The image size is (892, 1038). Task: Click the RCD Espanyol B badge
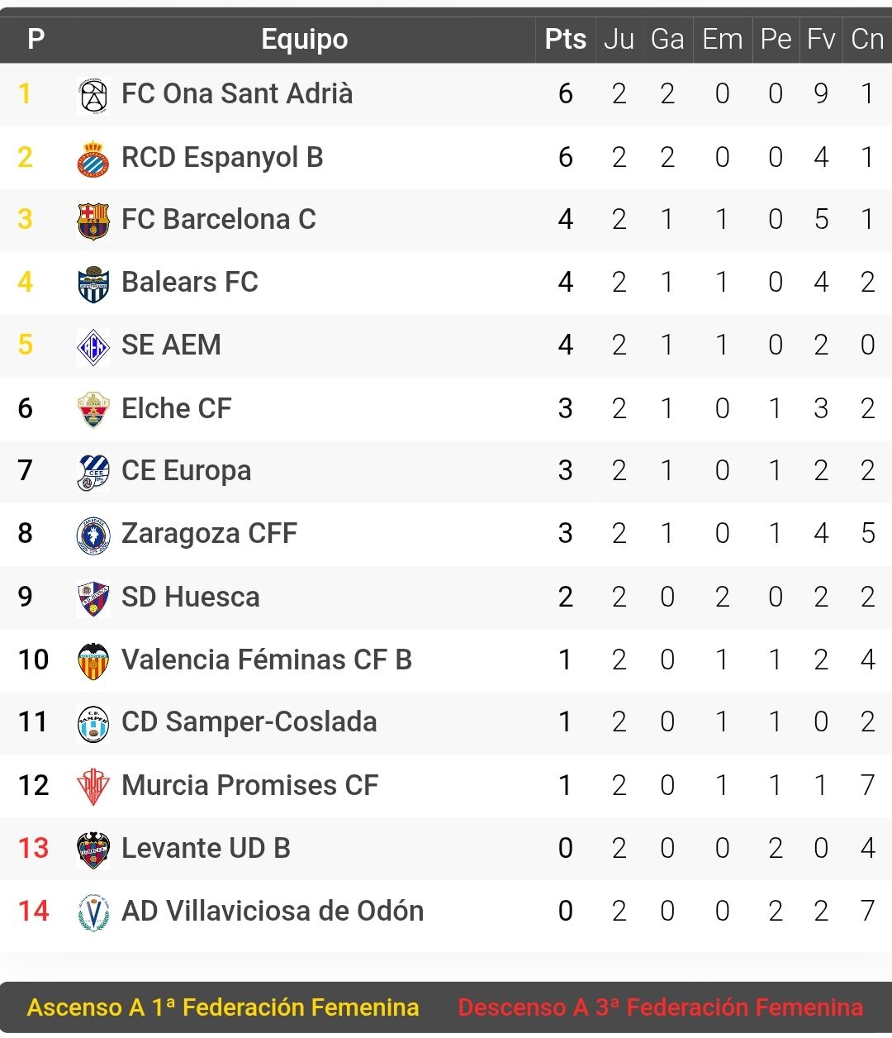[x=93, y=158]
